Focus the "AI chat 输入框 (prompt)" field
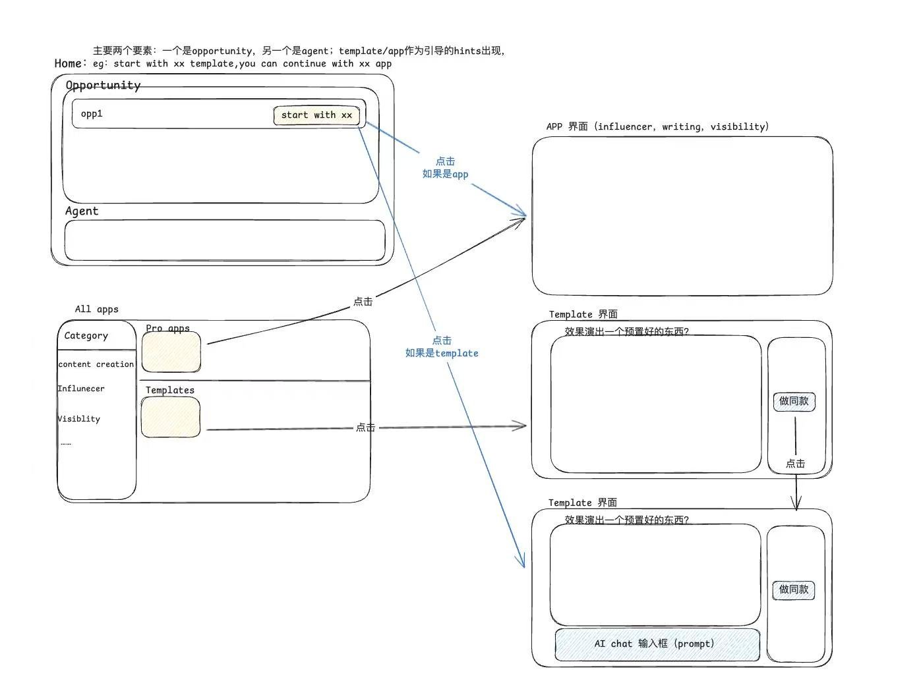This screenshot has width=919, height=685. point(657,644)
